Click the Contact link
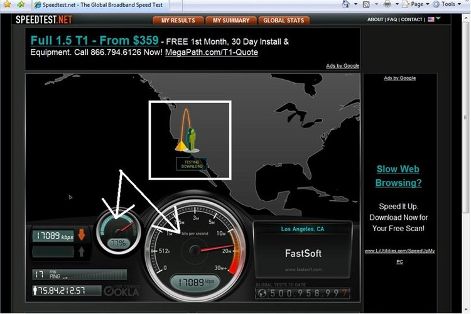 click(x=411, y=19)
